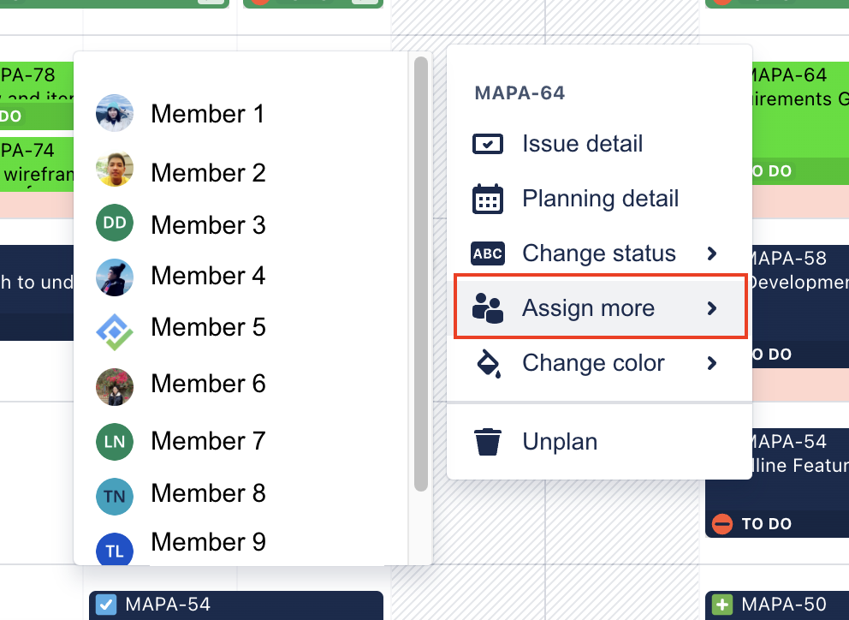Click the member list vertical scrollbar
This screenshot has height=620, width=849.
[x=421, y=274]
